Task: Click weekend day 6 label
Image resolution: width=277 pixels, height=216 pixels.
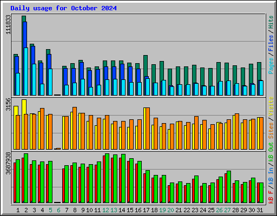Action: click(58, 210)
